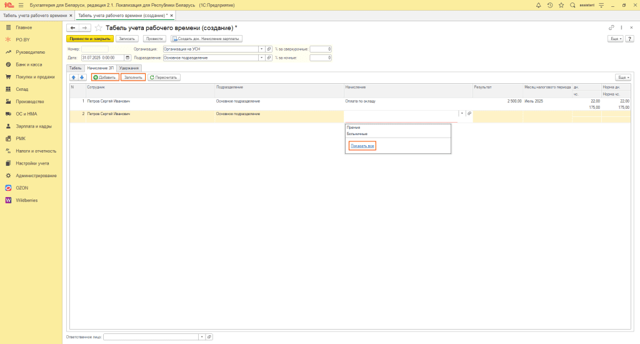
Task: Open Ответственное лицо record via open icon
Action: 209,337
